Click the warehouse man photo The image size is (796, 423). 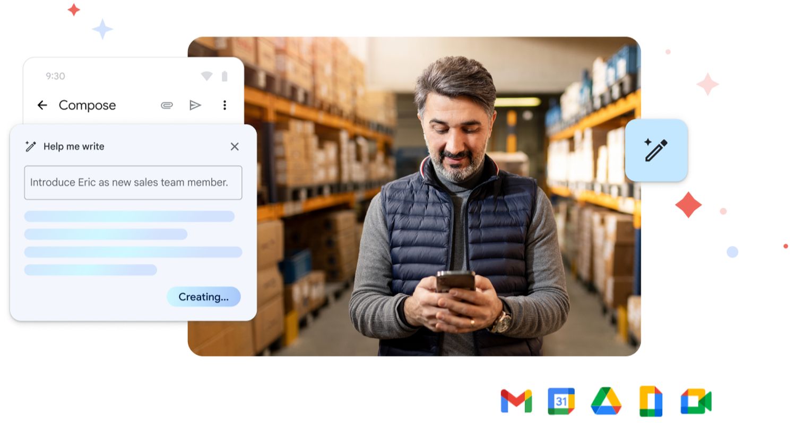[x=451, y=212]
